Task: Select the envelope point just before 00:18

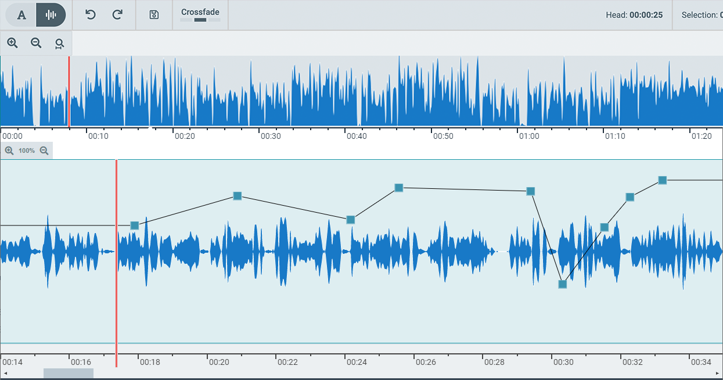Action: pos(135,225)
